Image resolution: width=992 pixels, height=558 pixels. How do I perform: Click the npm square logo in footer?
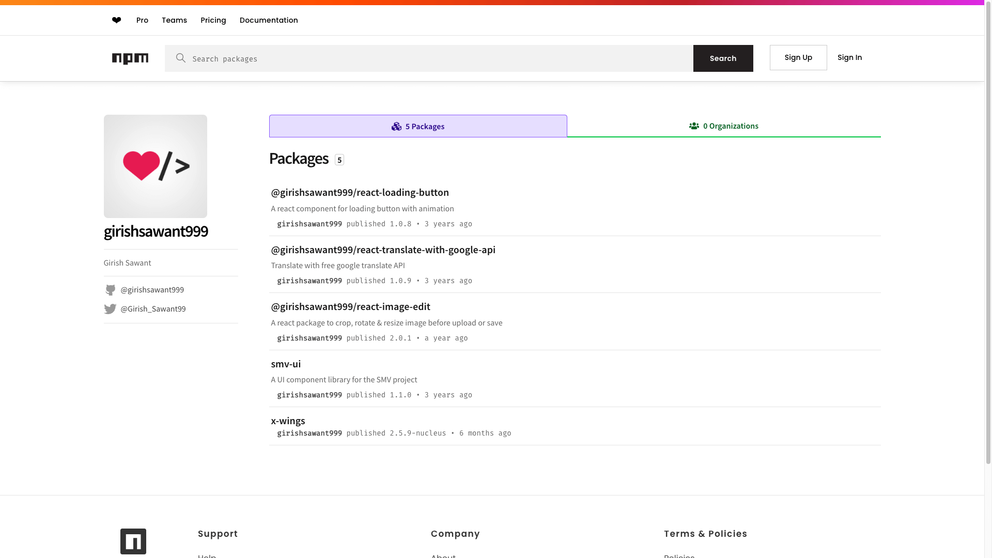pos(133,541)
